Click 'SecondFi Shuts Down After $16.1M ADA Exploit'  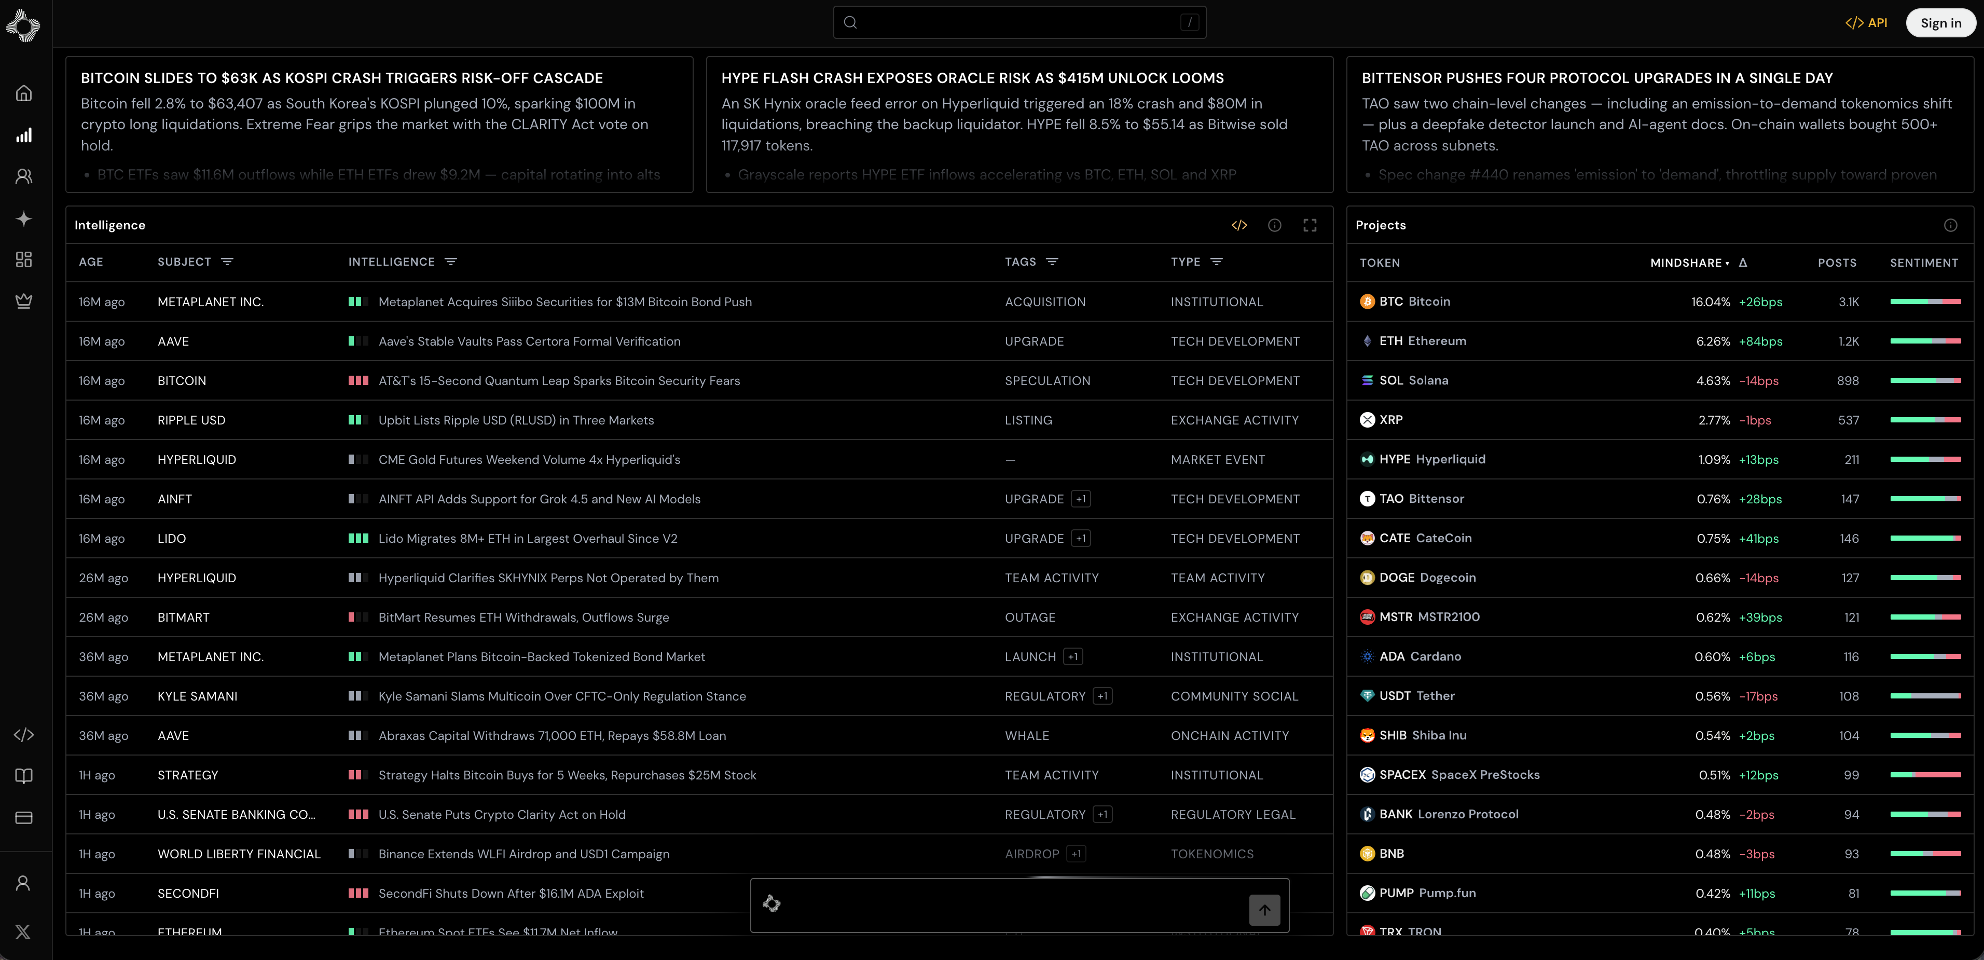coord(512,894)
